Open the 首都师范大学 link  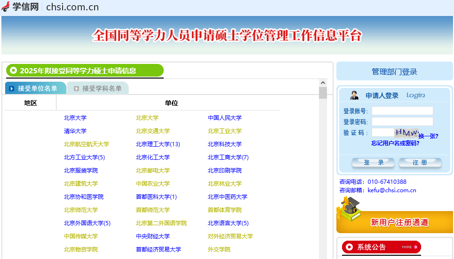pos(153,210)
